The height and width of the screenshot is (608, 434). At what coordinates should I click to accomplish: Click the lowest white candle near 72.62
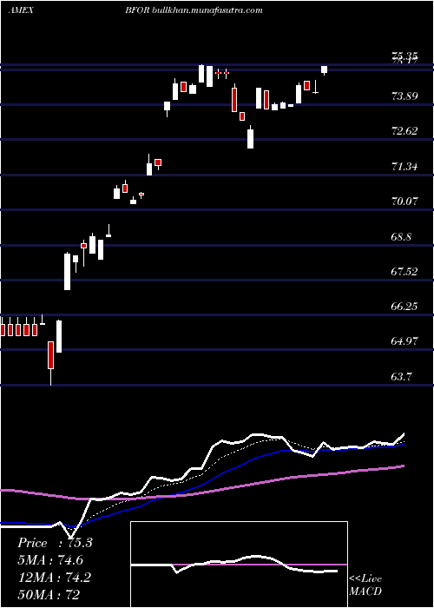click(x=250, y=137)
